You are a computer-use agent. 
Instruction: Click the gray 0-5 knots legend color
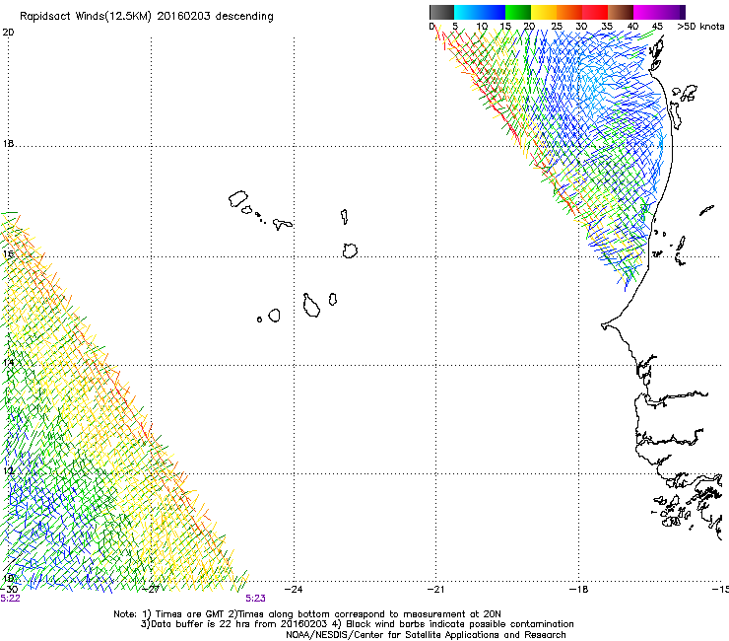(x=441, y=12)
